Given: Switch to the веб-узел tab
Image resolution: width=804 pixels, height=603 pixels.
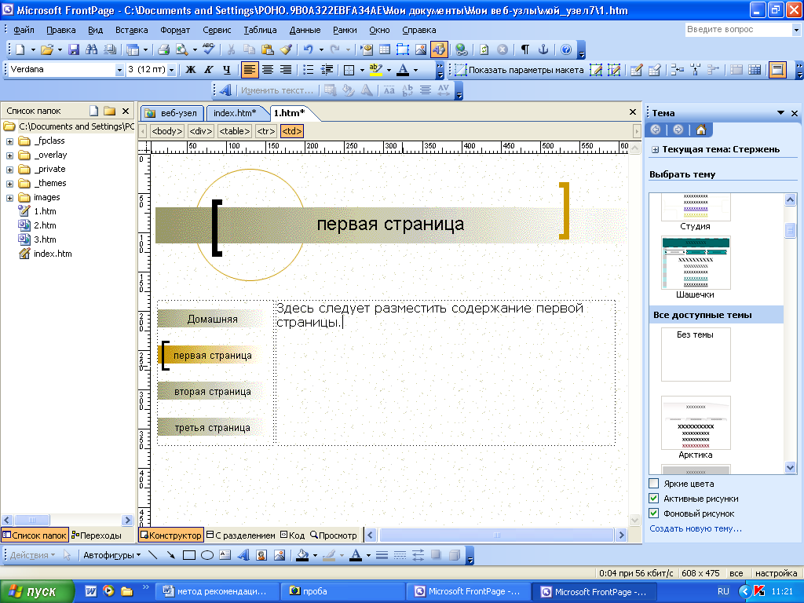Looking at the screenshot, I should pyautogui.click(x=172, y=113).
